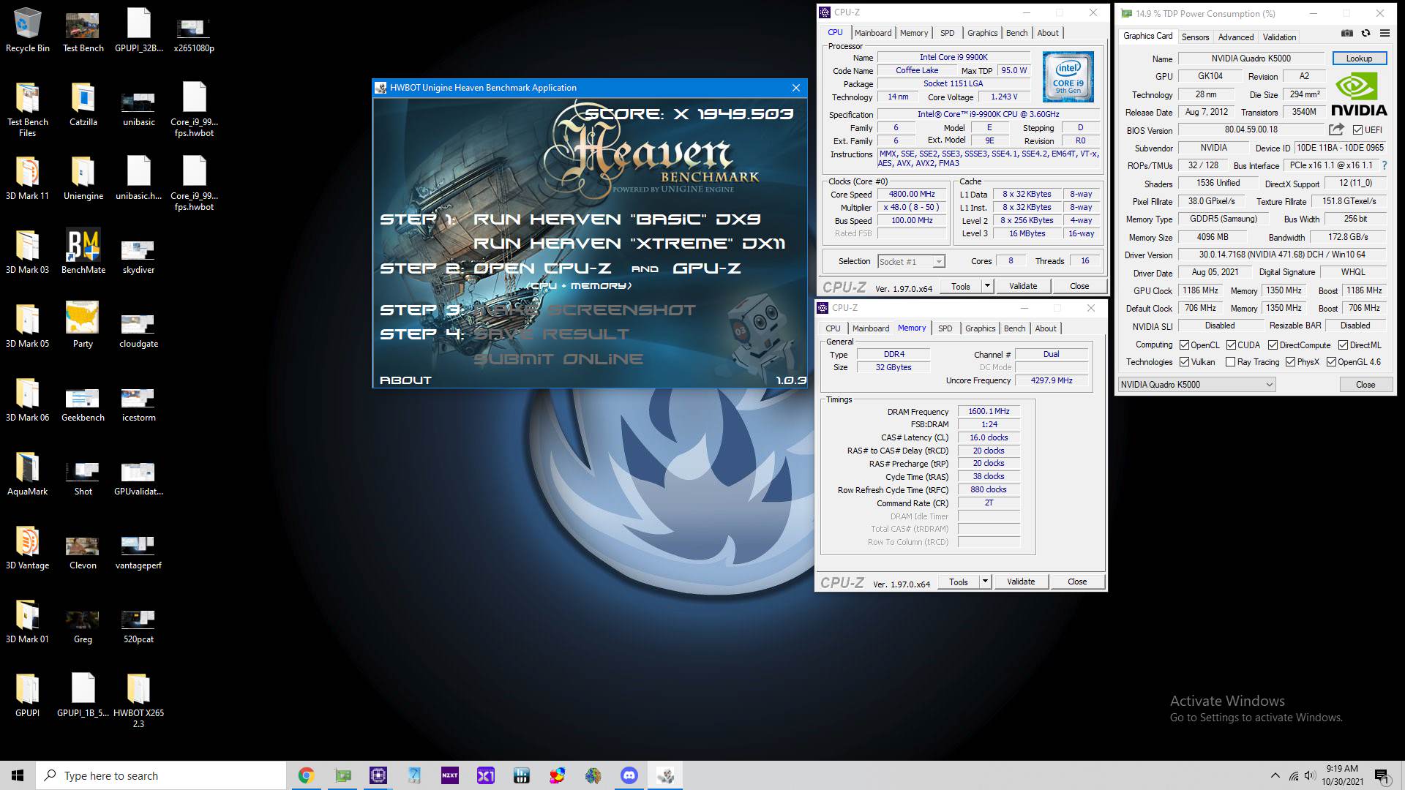Click the taskbar search box

click(x=161, y=775)
